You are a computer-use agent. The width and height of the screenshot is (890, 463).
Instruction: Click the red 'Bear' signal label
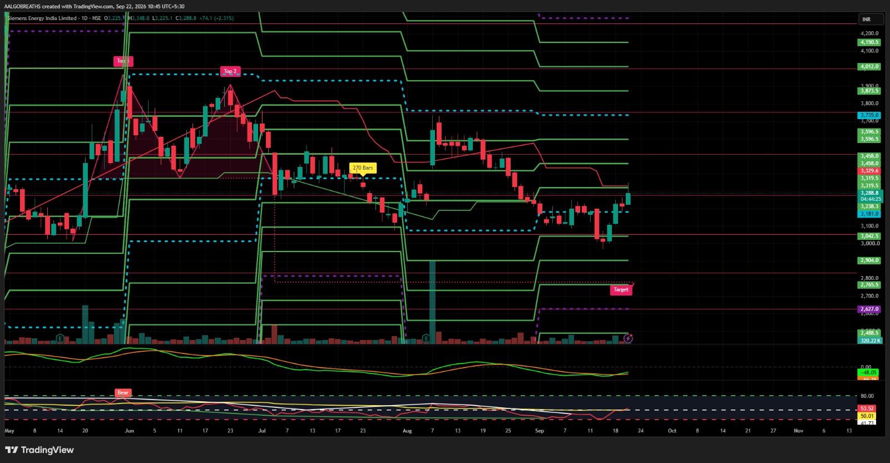[123, 392]
